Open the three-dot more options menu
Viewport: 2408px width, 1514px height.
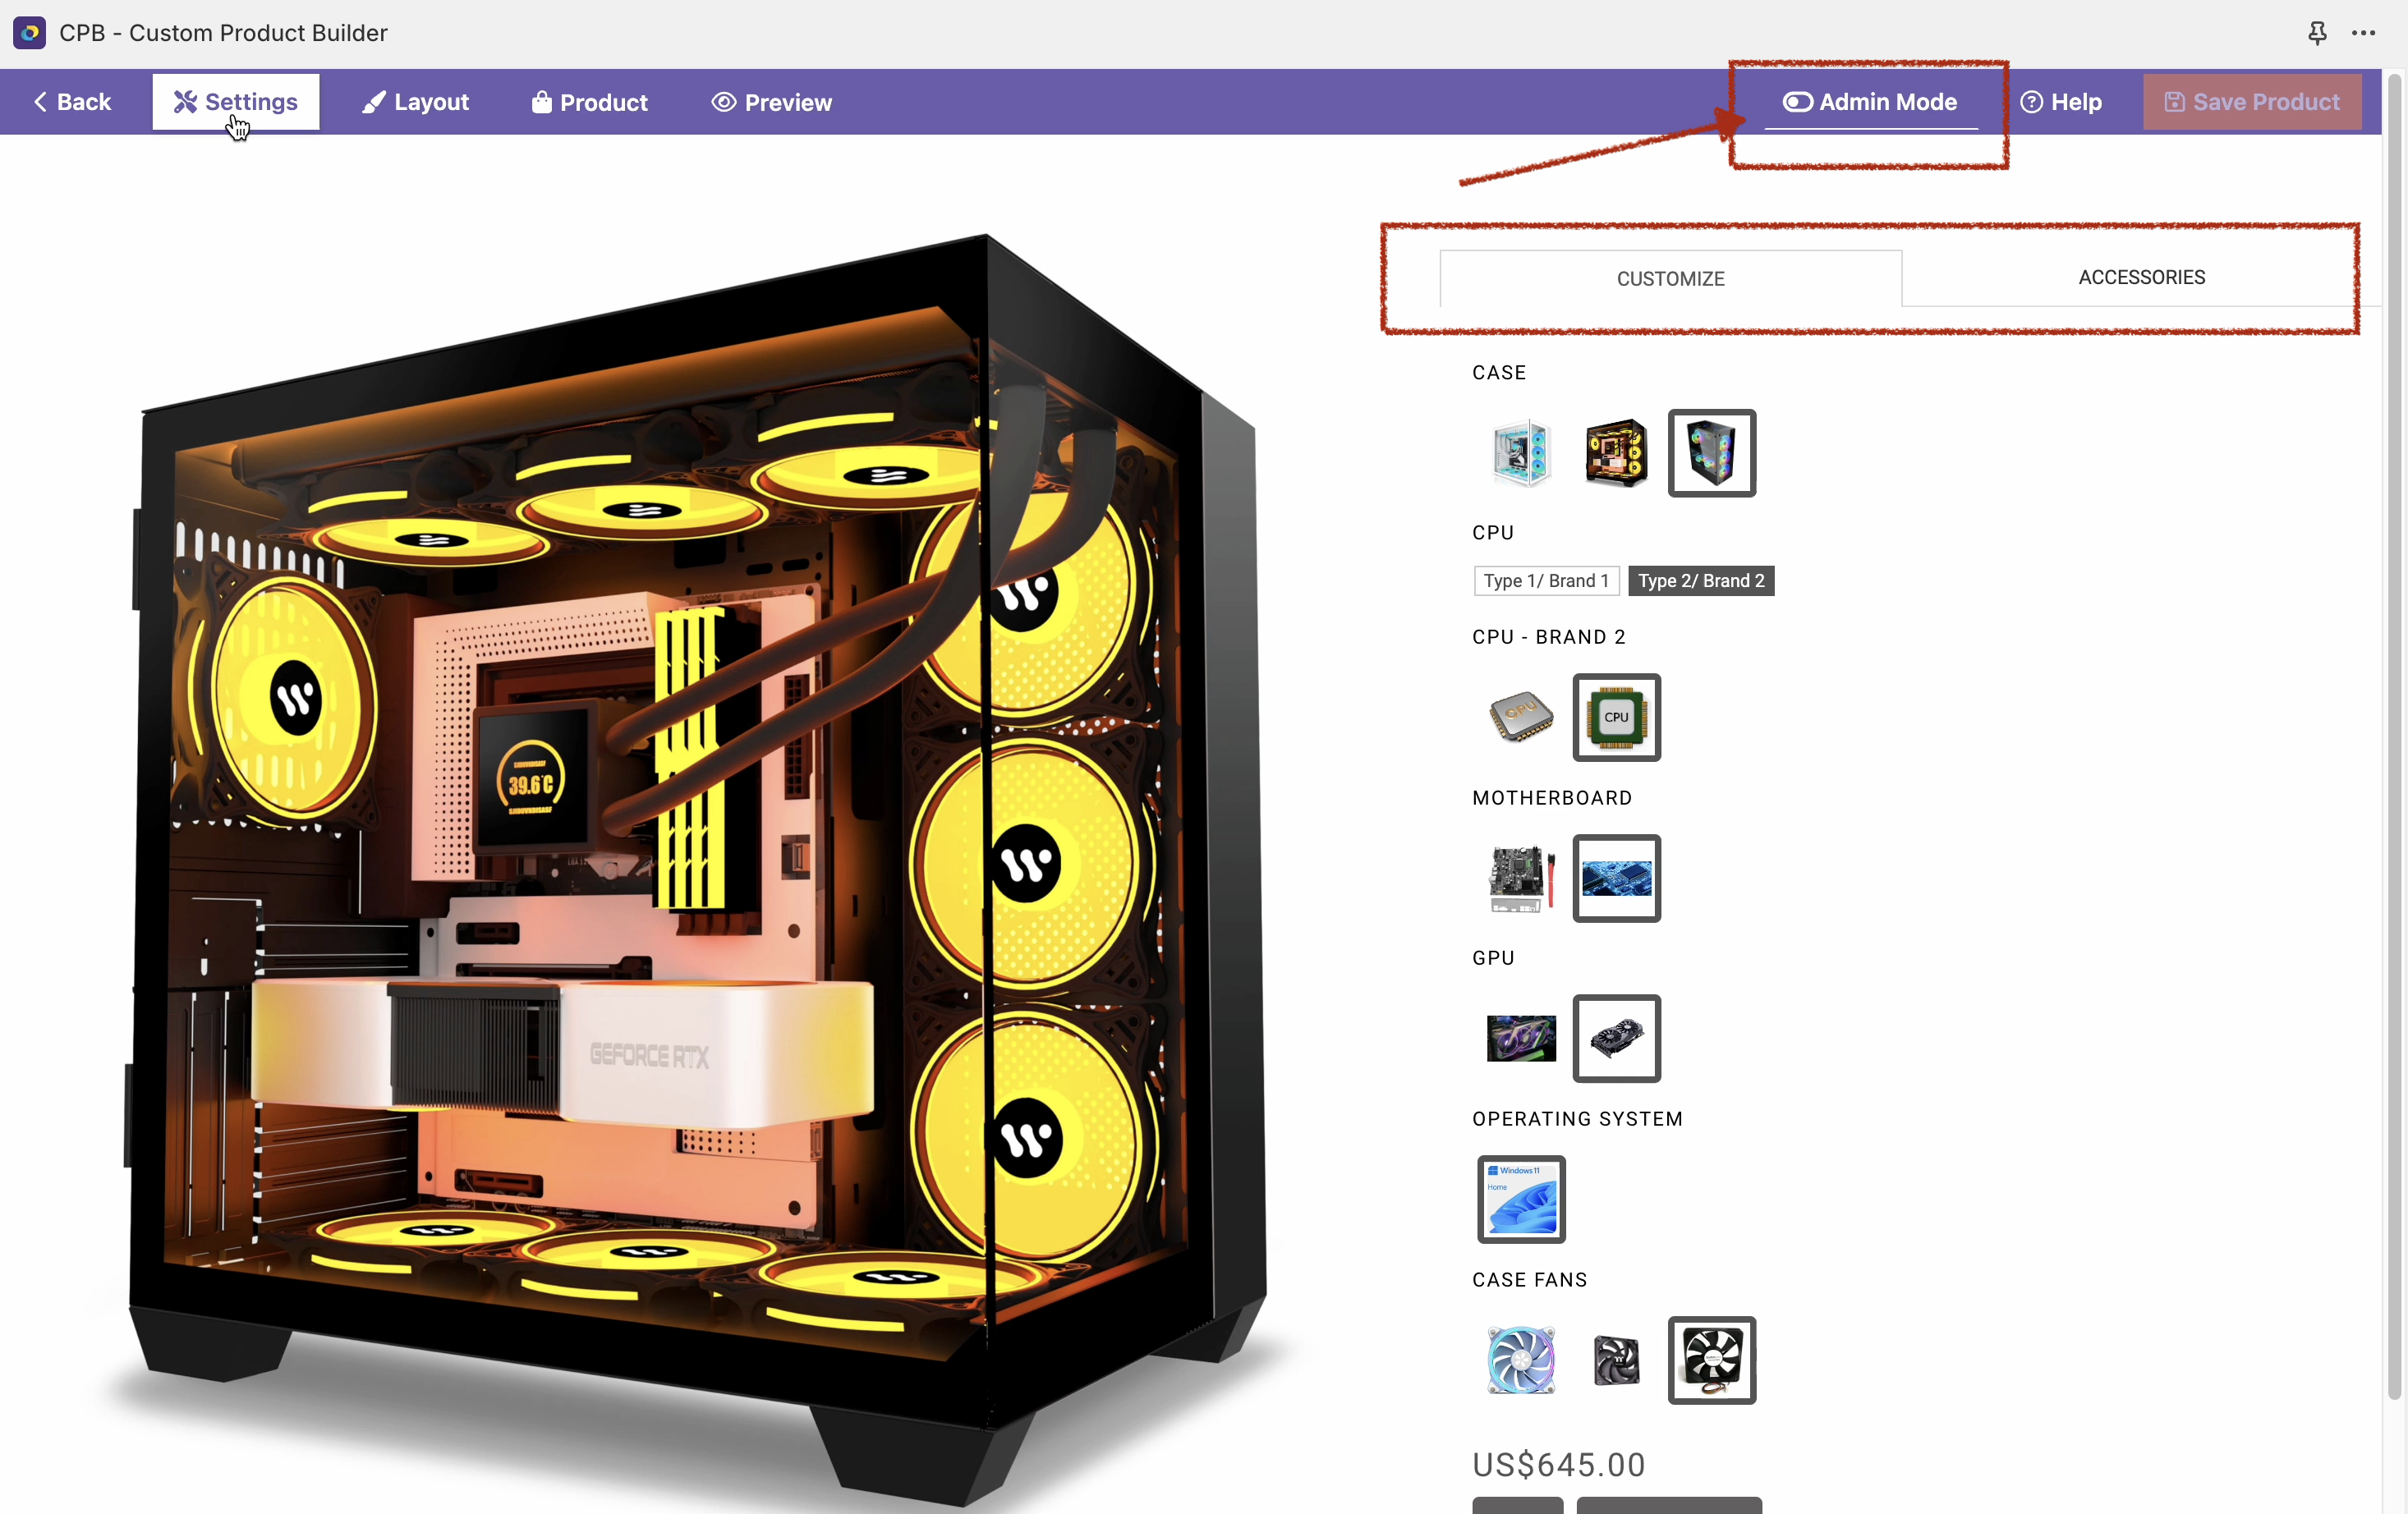tap(2363, 33)
